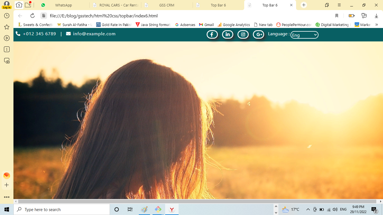
Task: Click the address bar URL field
Action: 104,16
